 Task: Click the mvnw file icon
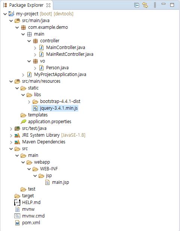(17, 209)
